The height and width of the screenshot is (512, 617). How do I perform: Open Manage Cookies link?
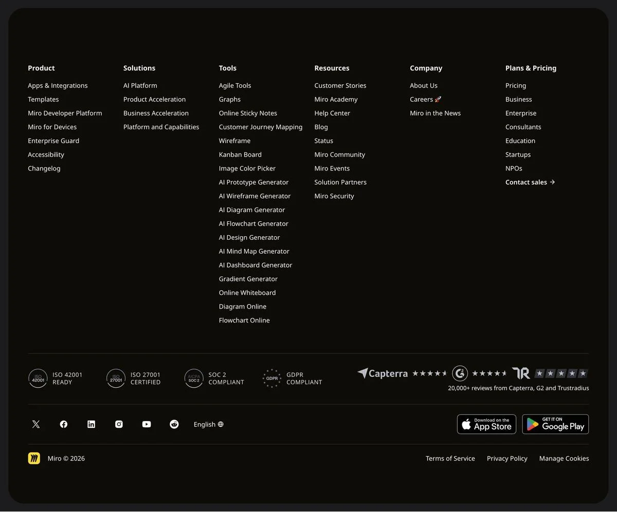click(564, 459)
